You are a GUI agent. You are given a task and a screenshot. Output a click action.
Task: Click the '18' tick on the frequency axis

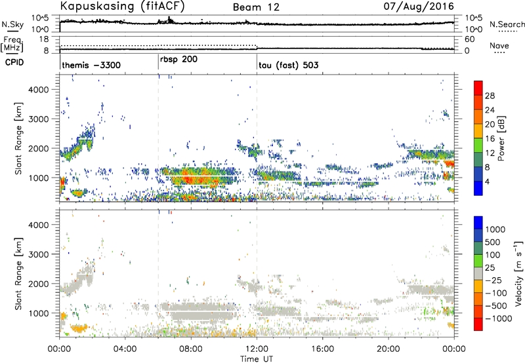tap(43, 39)
